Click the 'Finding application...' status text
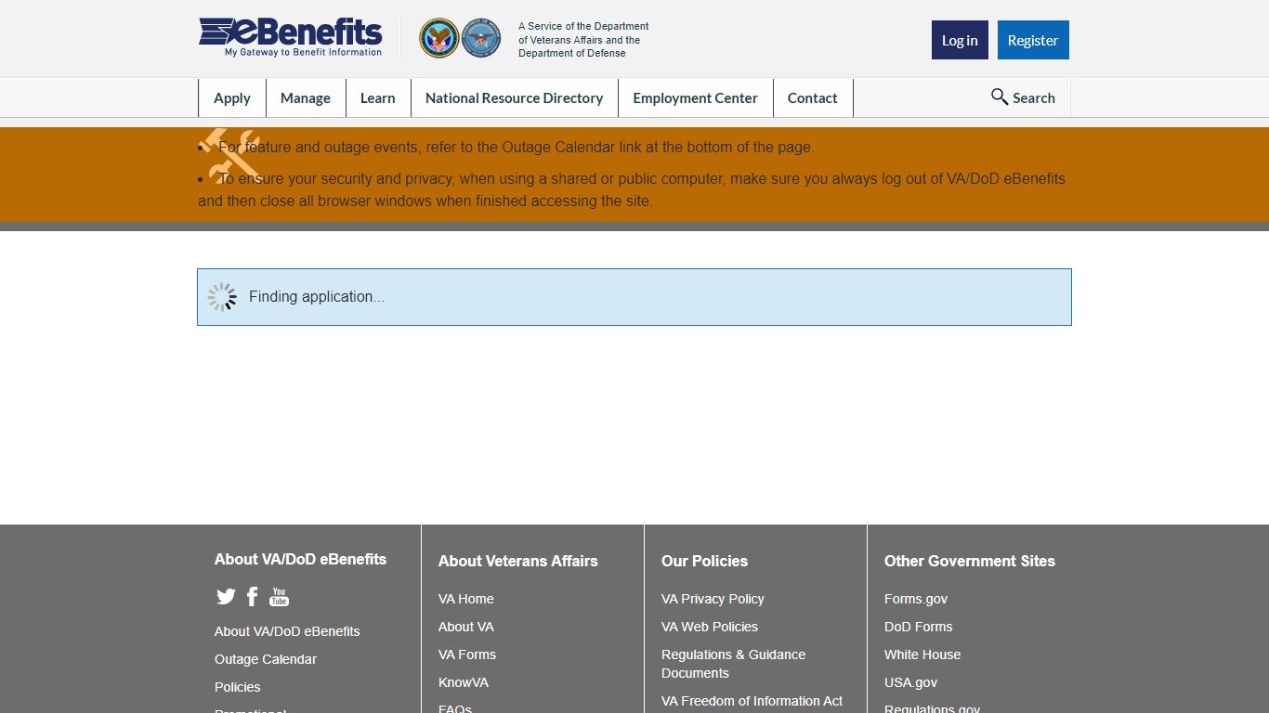Viewport: 1269px width, 713px height. click(x=317, y=297)
